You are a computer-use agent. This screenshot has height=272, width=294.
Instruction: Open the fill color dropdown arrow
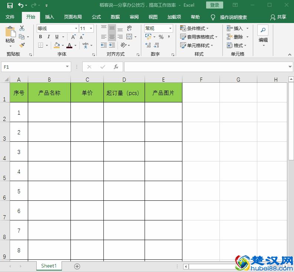pyautogui.click(x=63, y=45)
